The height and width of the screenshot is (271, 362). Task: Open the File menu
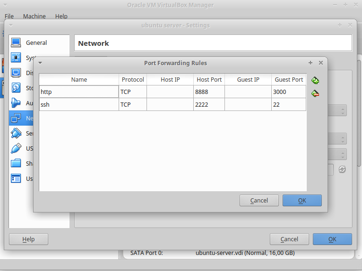9,16
